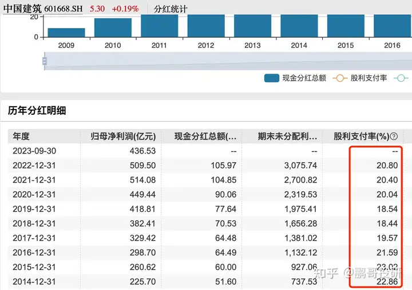This screenshot has height=290, width=412.
Task: Click cash dividend value 64.49
Action: [x=225, y=253]
